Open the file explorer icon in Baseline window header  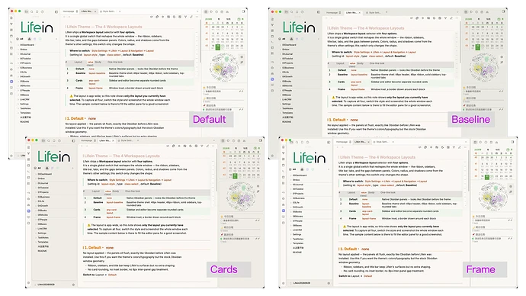tap(286, 11)
